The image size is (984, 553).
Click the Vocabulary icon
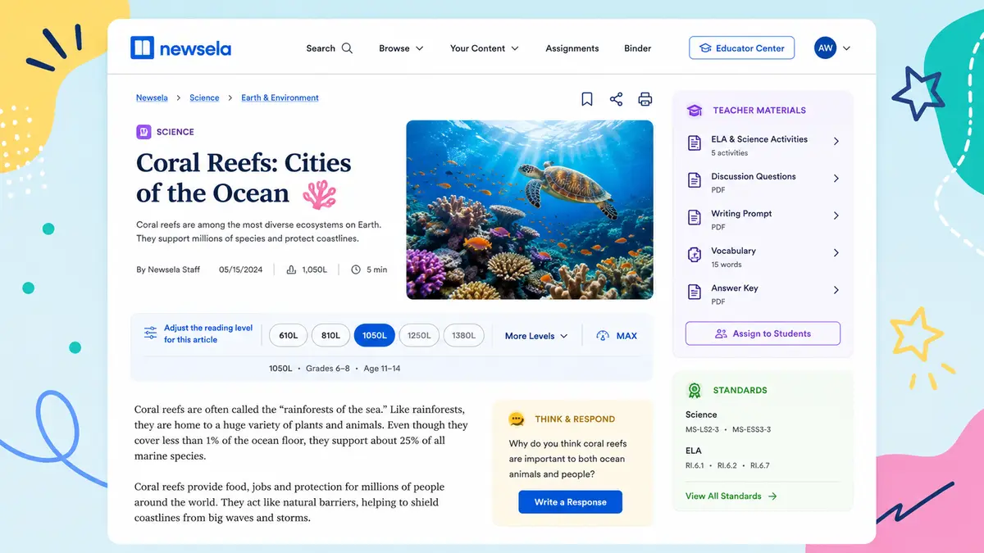(x=695, y=255)
